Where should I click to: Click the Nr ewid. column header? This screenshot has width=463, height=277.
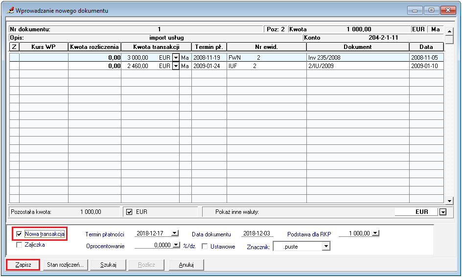tap(267, 46)
